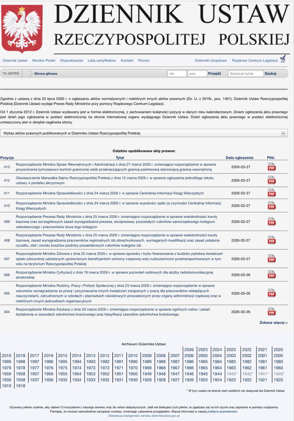Click position number 405 cell
Viewport: 294px width, 421px height.
click(x=7, y=293)
